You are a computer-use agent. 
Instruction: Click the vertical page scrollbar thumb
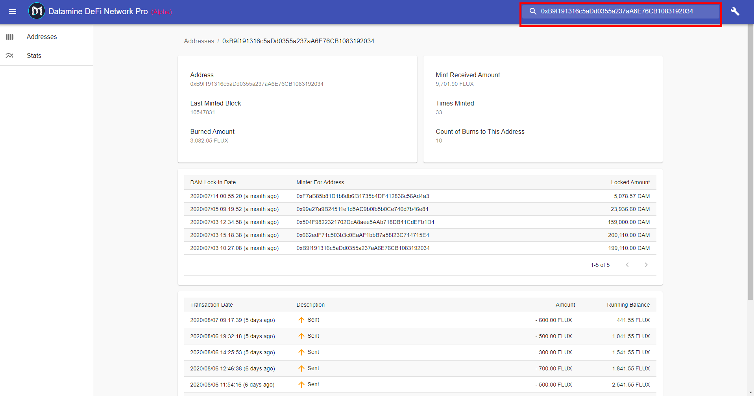pos(750,162)
